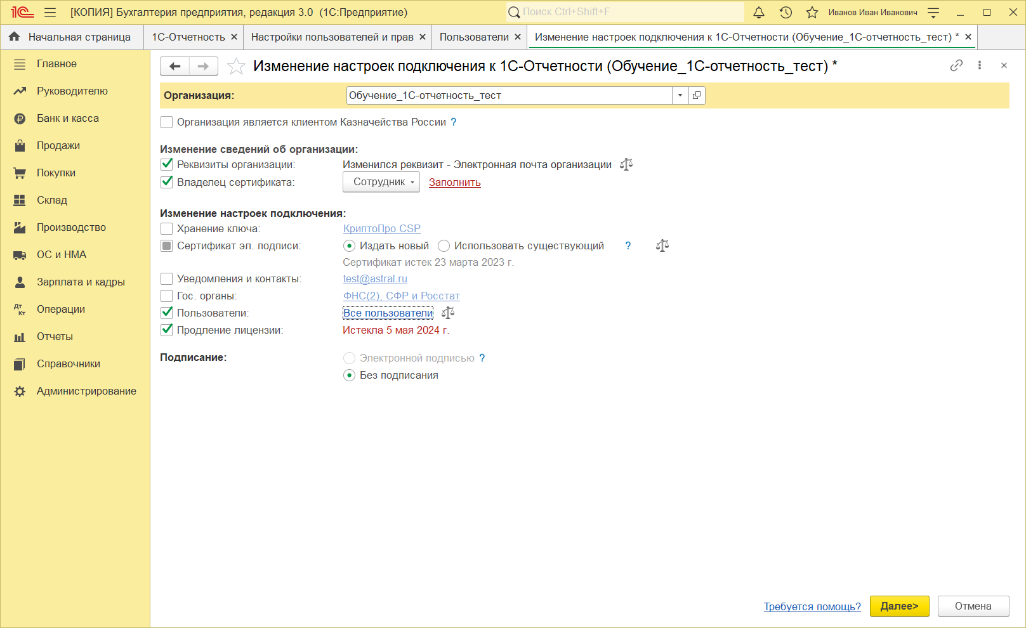Open Продажи section

[x=75, y=146]
